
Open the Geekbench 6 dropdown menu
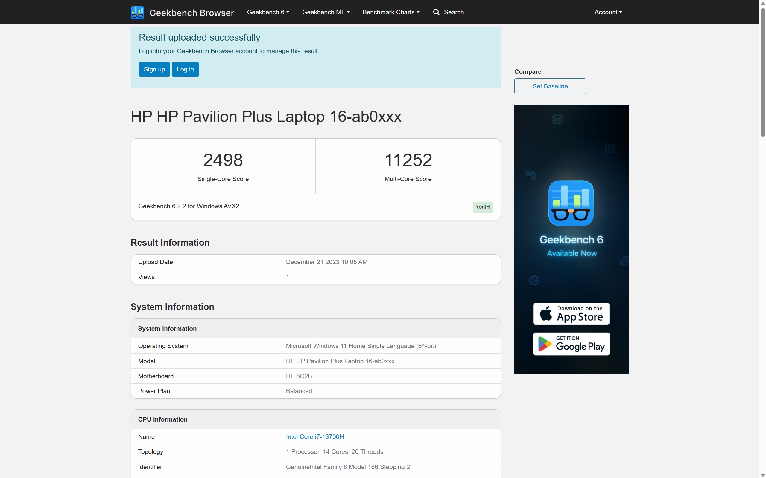tap(268, 12)
